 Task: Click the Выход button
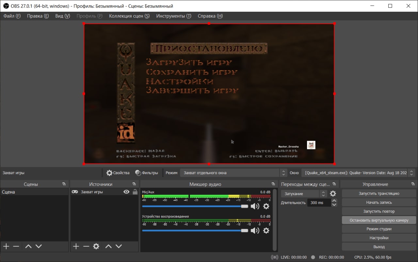tap(379, 247)
